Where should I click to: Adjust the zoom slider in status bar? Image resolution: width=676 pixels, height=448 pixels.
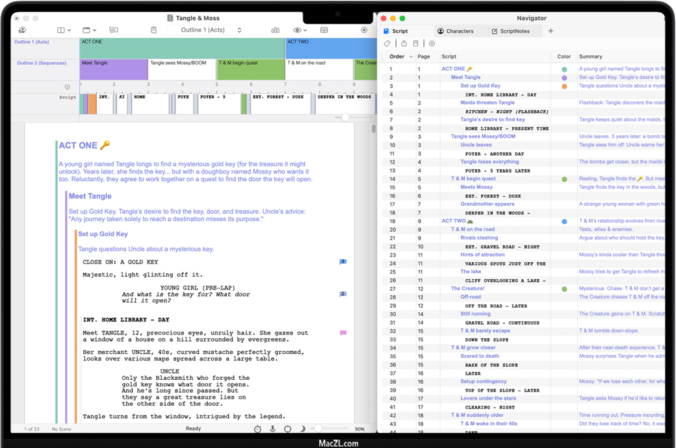[x=319, y=429]
